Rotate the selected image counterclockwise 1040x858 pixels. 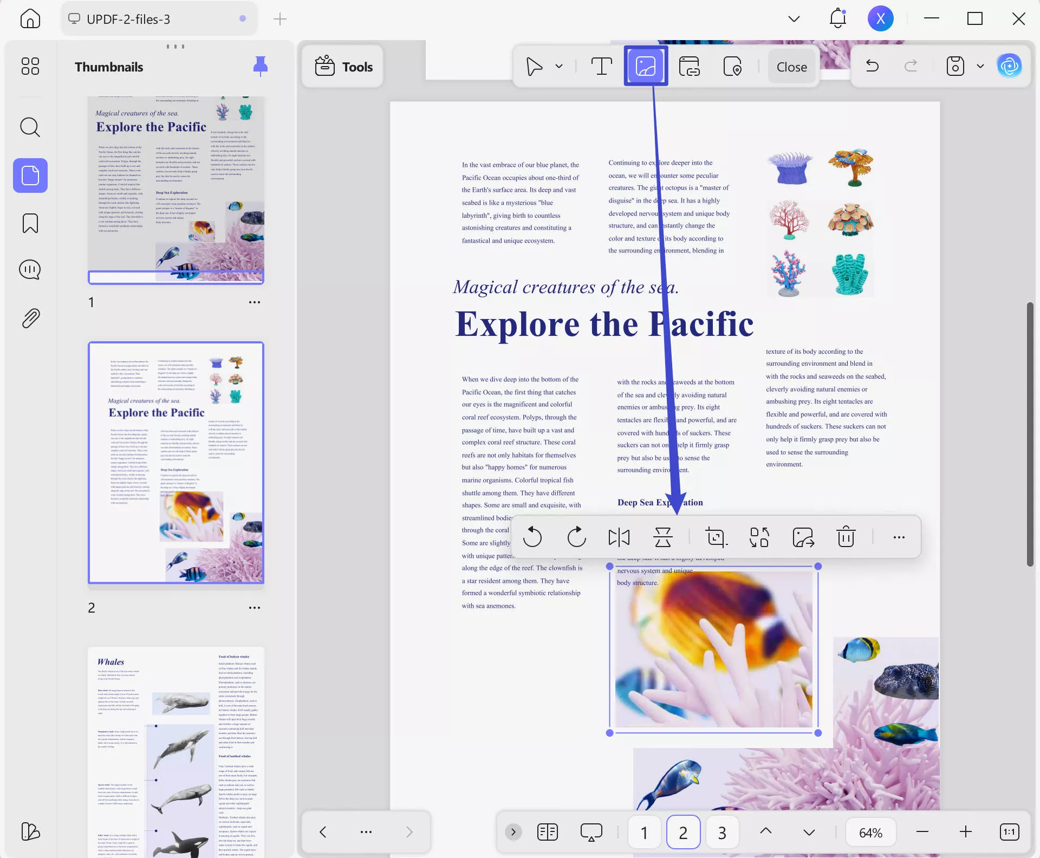click(532, 537)
